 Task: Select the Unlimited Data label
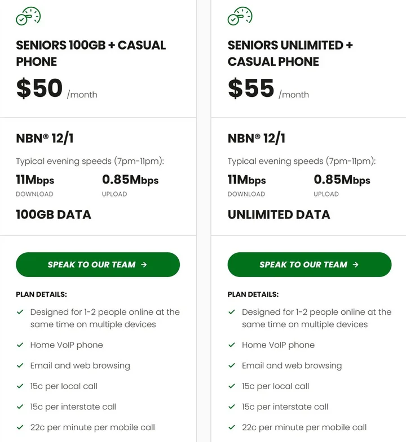[279, 215]
